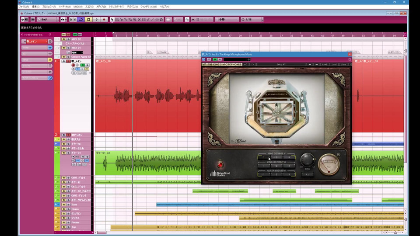Select the Groove Agent instrument track
The width and height of the screenshot is (420, 236).
tap(80, 57)
